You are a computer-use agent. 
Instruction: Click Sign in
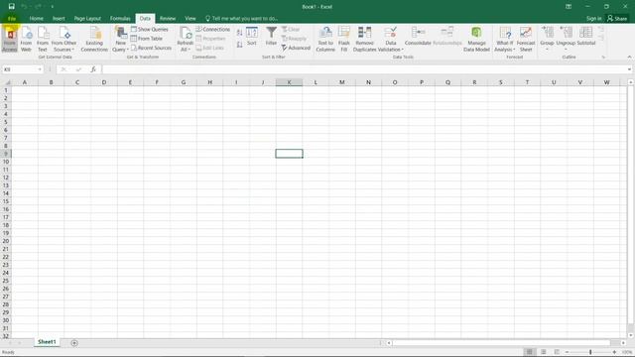click(593, 19)
